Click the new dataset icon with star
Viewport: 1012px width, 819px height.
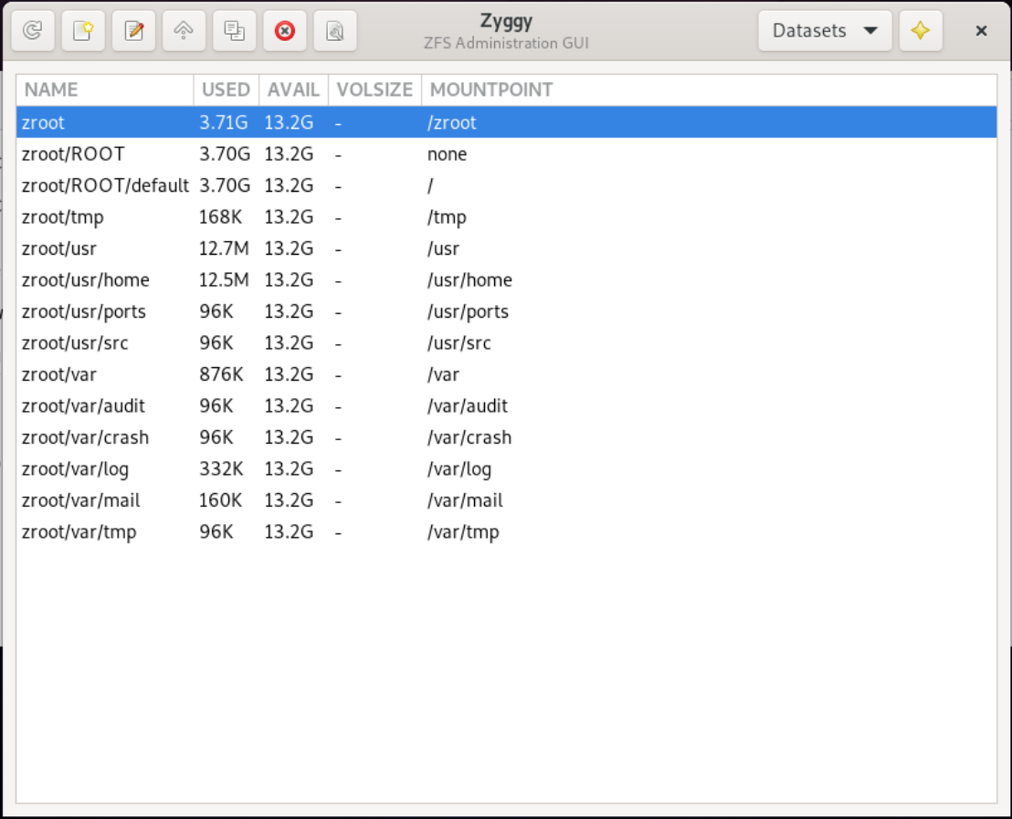[82, 30]
